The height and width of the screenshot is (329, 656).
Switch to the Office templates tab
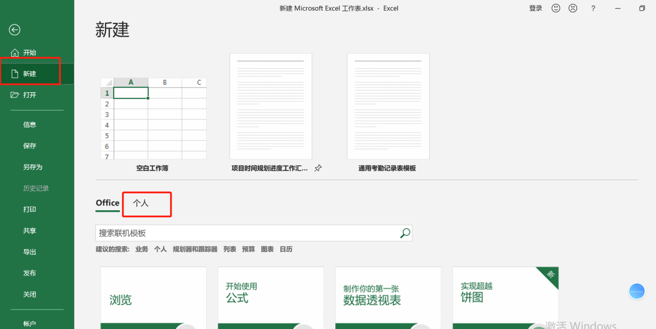(108, 203)
